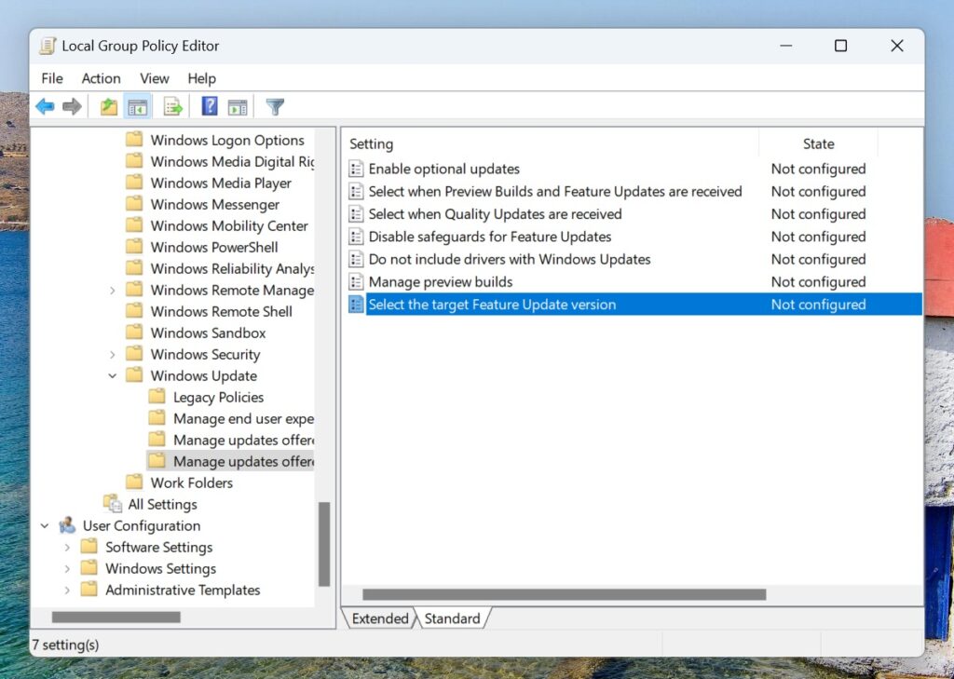Click the Back navigation arrow
The width and height of the screenshot is (954, 679).
(45, 106)
